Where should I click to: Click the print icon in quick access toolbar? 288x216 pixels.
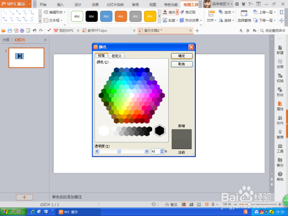pos(22,31)
